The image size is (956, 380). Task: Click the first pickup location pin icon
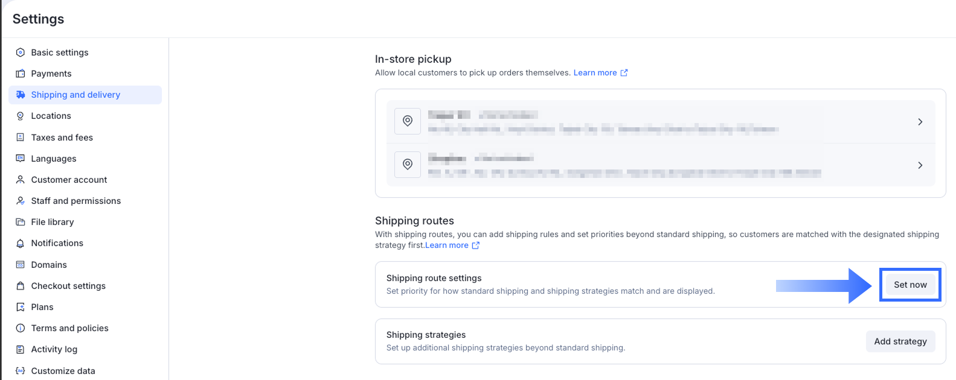[408, 121]
